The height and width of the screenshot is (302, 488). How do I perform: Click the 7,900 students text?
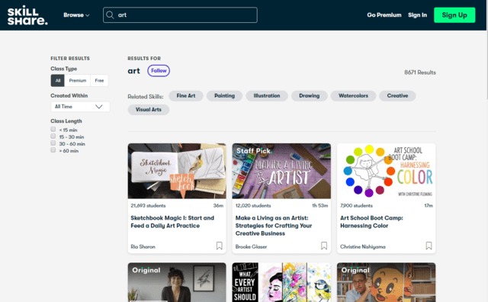[356, 205]
